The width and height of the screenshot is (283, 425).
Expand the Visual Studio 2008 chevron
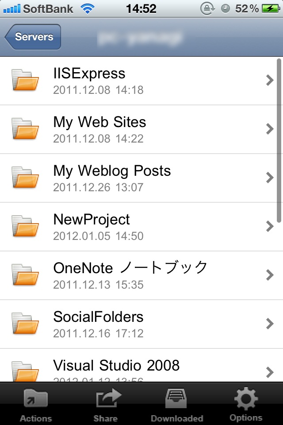coord(270,372)
